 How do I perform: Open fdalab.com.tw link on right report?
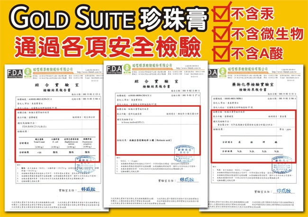283,72
